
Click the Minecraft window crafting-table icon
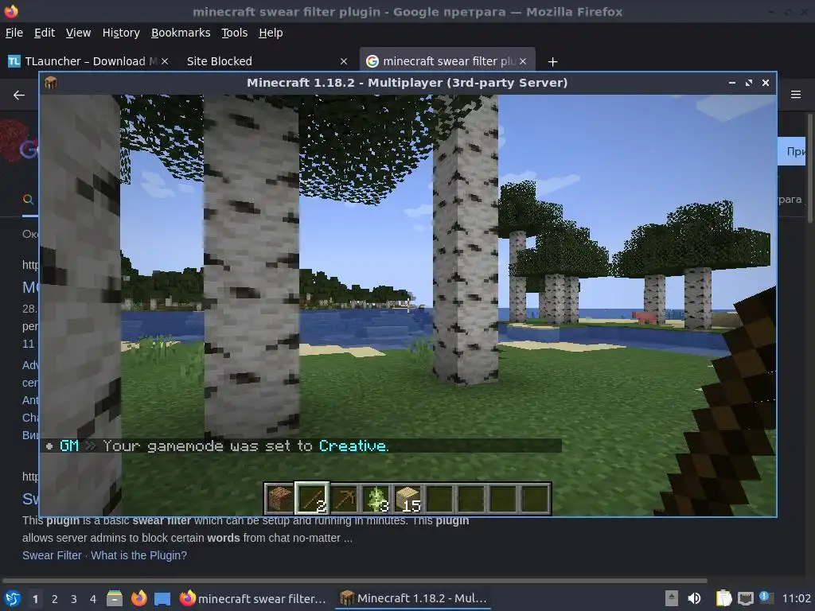(50, 83)
